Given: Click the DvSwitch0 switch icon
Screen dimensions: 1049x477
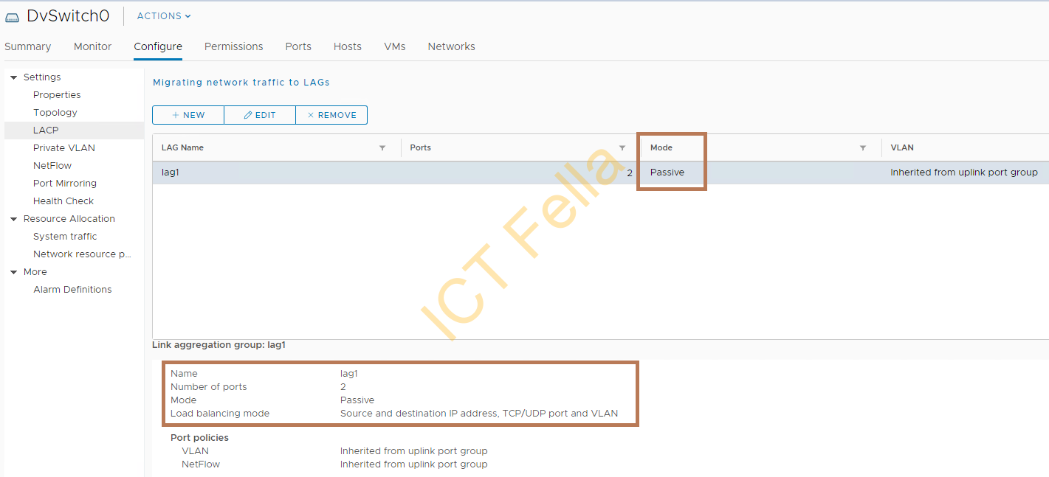Looking at the screenshot, I should 11,15.
